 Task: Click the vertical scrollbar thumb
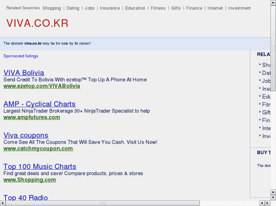[x=273, y=48]
